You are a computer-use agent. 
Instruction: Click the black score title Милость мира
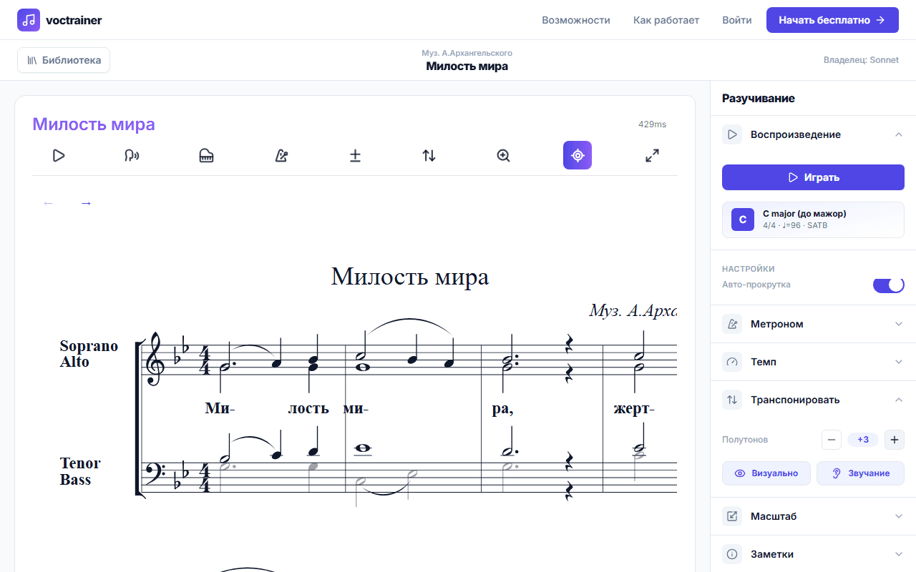[x=410, y=277]
